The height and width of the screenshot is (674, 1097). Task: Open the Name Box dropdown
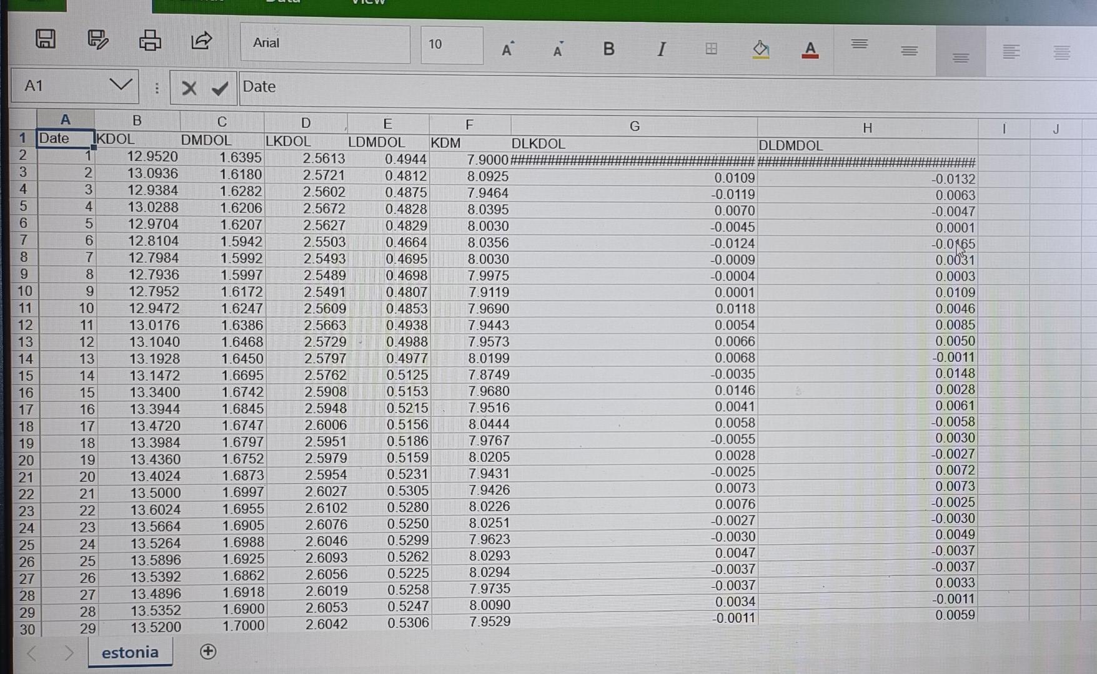tap(121, 85)
